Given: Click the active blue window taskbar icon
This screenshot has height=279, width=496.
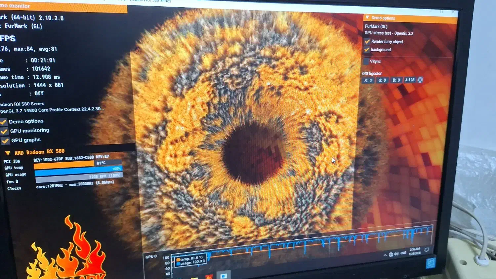Looking at the screenshot, I should coord(224,275).
